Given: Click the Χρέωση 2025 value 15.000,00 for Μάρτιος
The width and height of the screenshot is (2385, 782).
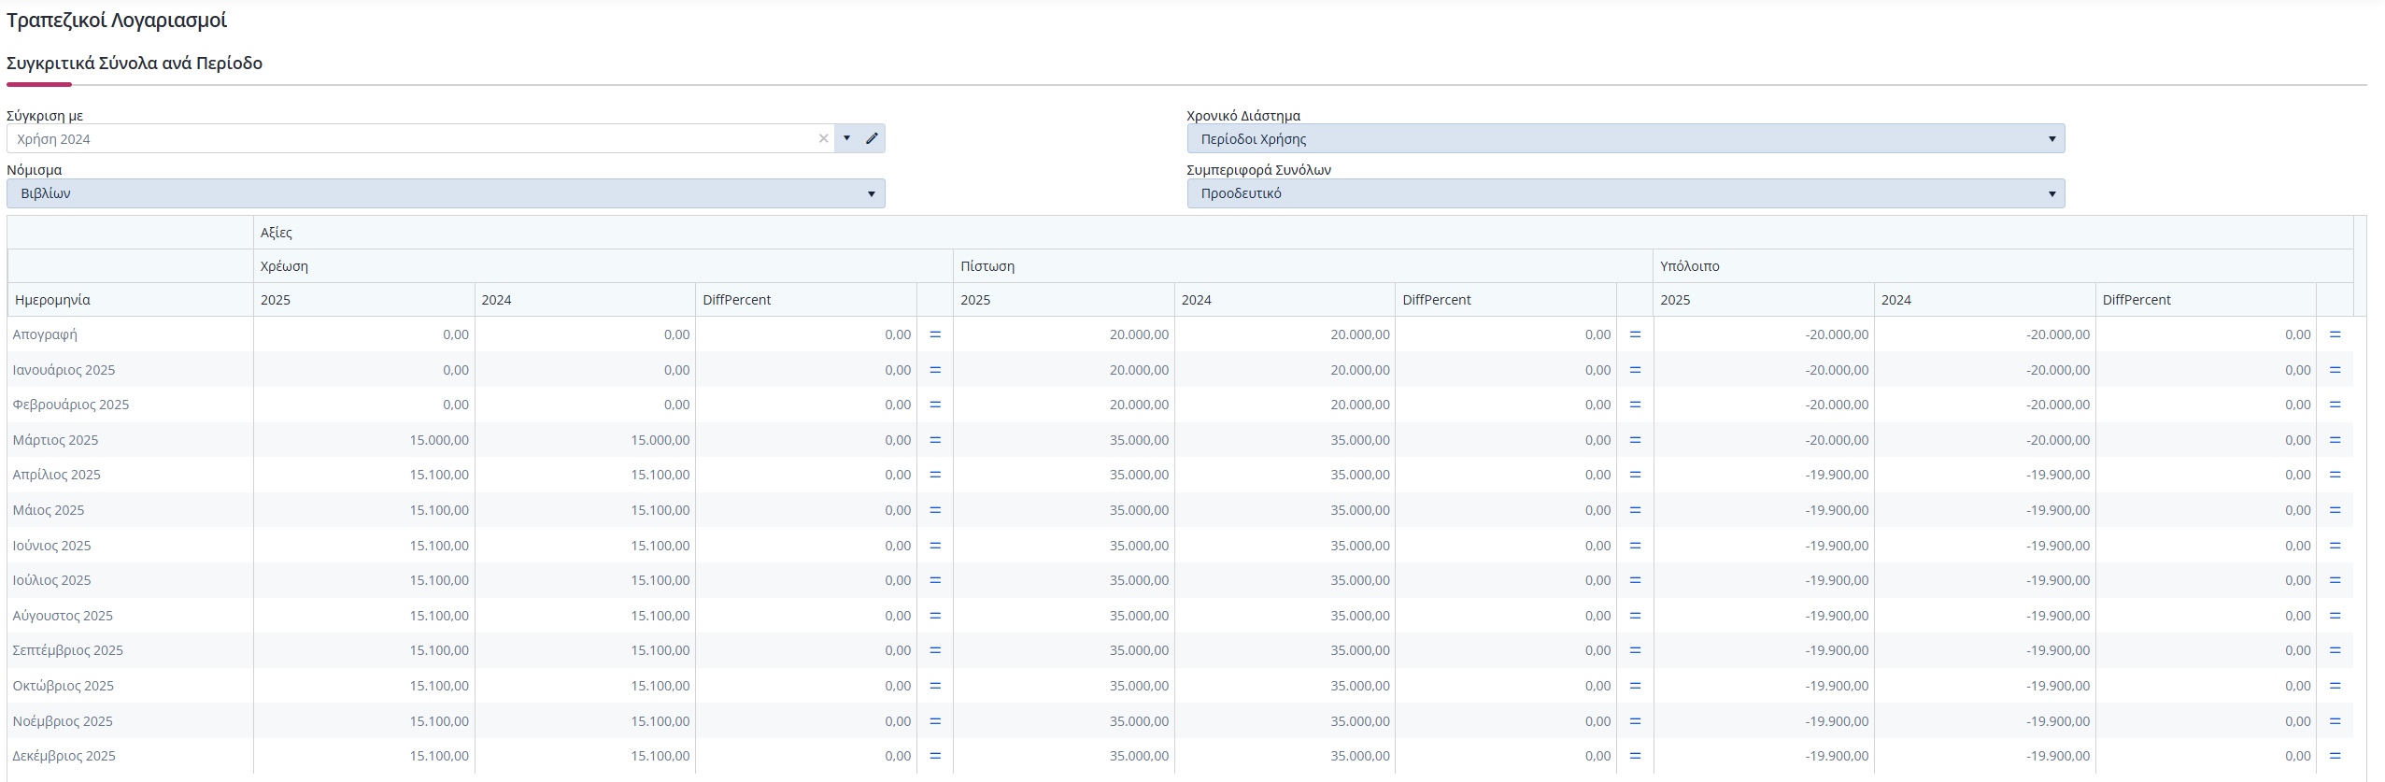Looking at the screenshot, I should coord(439,440).
